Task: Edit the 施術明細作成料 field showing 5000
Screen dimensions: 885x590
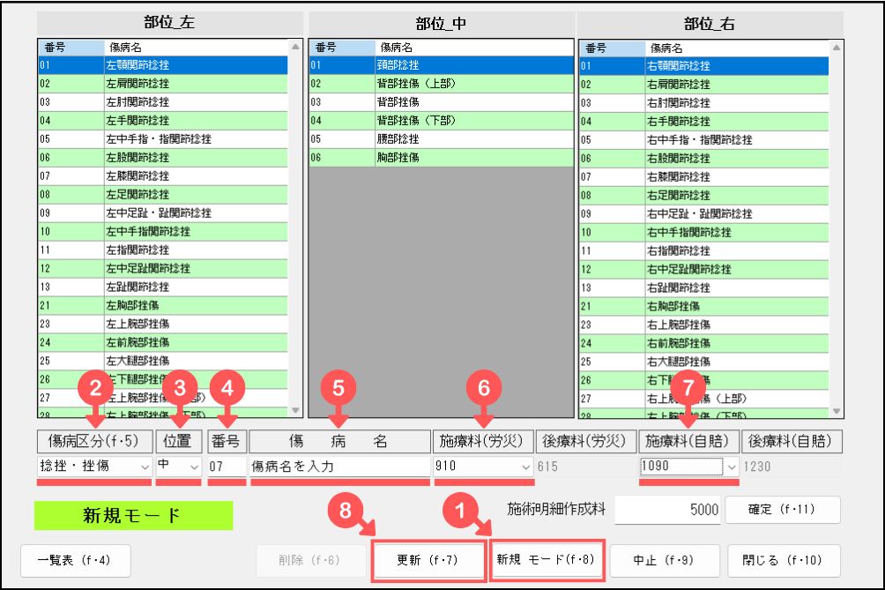Action: click(666, 510)
